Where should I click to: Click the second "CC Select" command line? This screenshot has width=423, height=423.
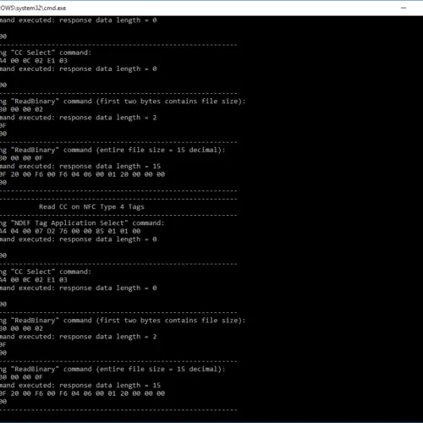pos(46,272)
